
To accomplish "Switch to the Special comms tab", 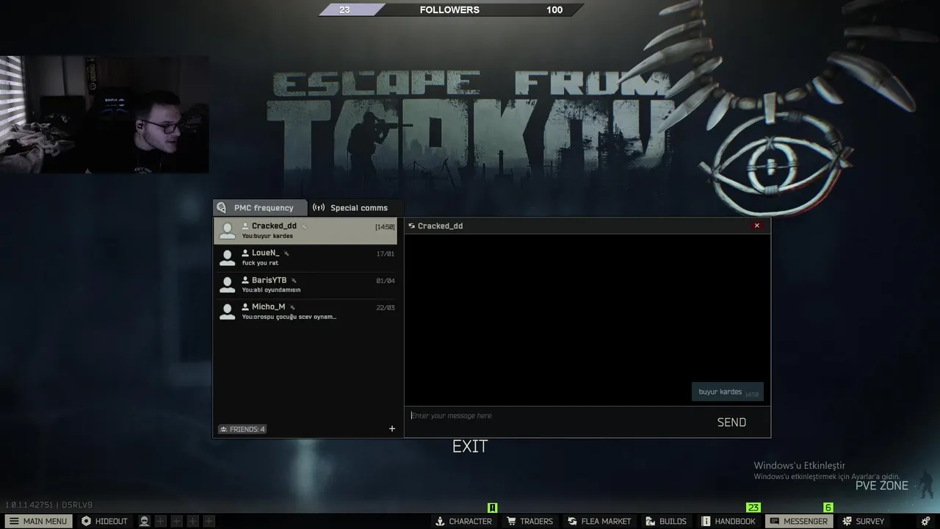I will pyautogui.click(x=355, y=208).
